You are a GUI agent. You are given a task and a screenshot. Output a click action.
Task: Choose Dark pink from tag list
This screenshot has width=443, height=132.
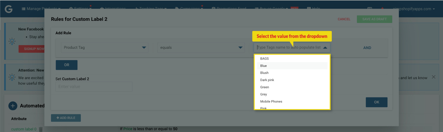(292, 80)
